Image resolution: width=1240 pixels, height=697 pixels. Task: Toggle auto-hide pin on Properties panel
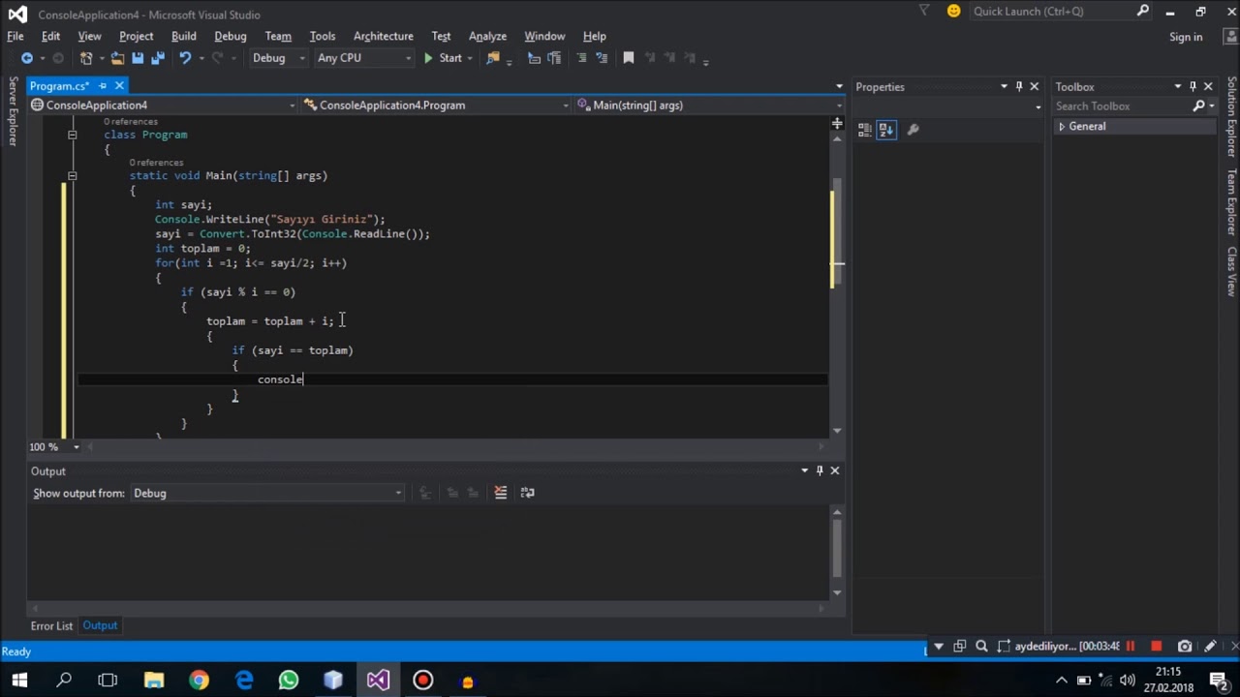1019,87
